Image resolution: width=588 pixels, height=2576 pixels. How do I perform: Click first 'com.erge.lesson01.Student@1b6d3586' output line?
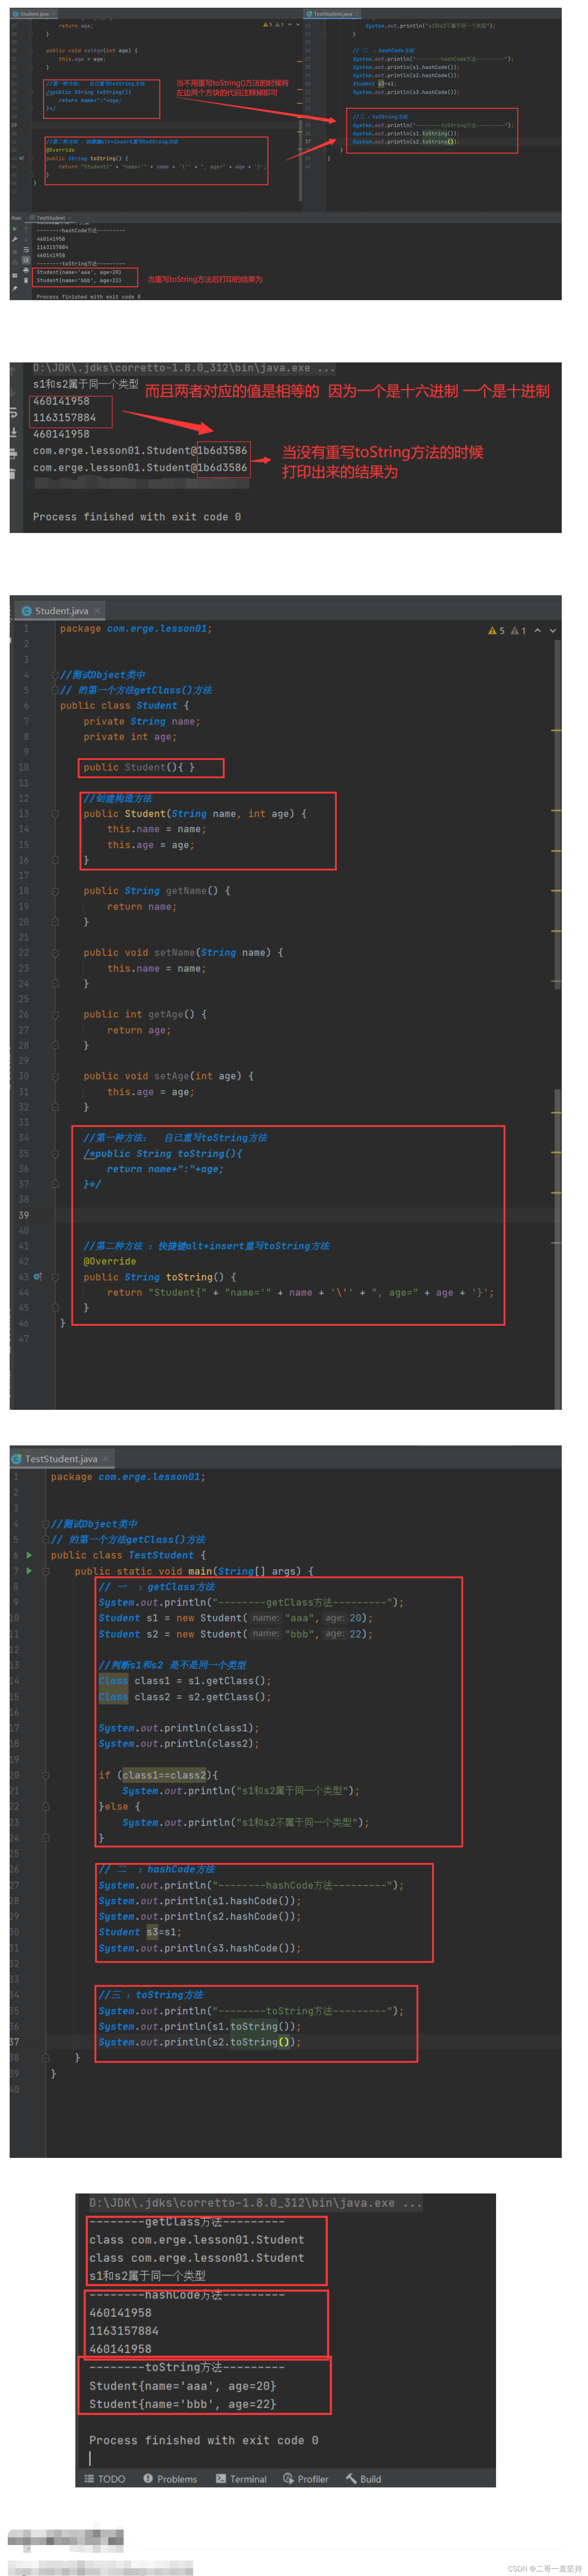[140, 451]
